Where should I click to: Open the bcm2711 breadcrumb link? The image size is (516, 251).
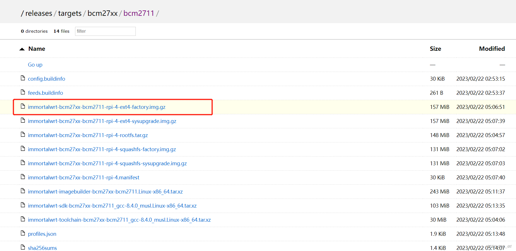[x=139, y=13]
